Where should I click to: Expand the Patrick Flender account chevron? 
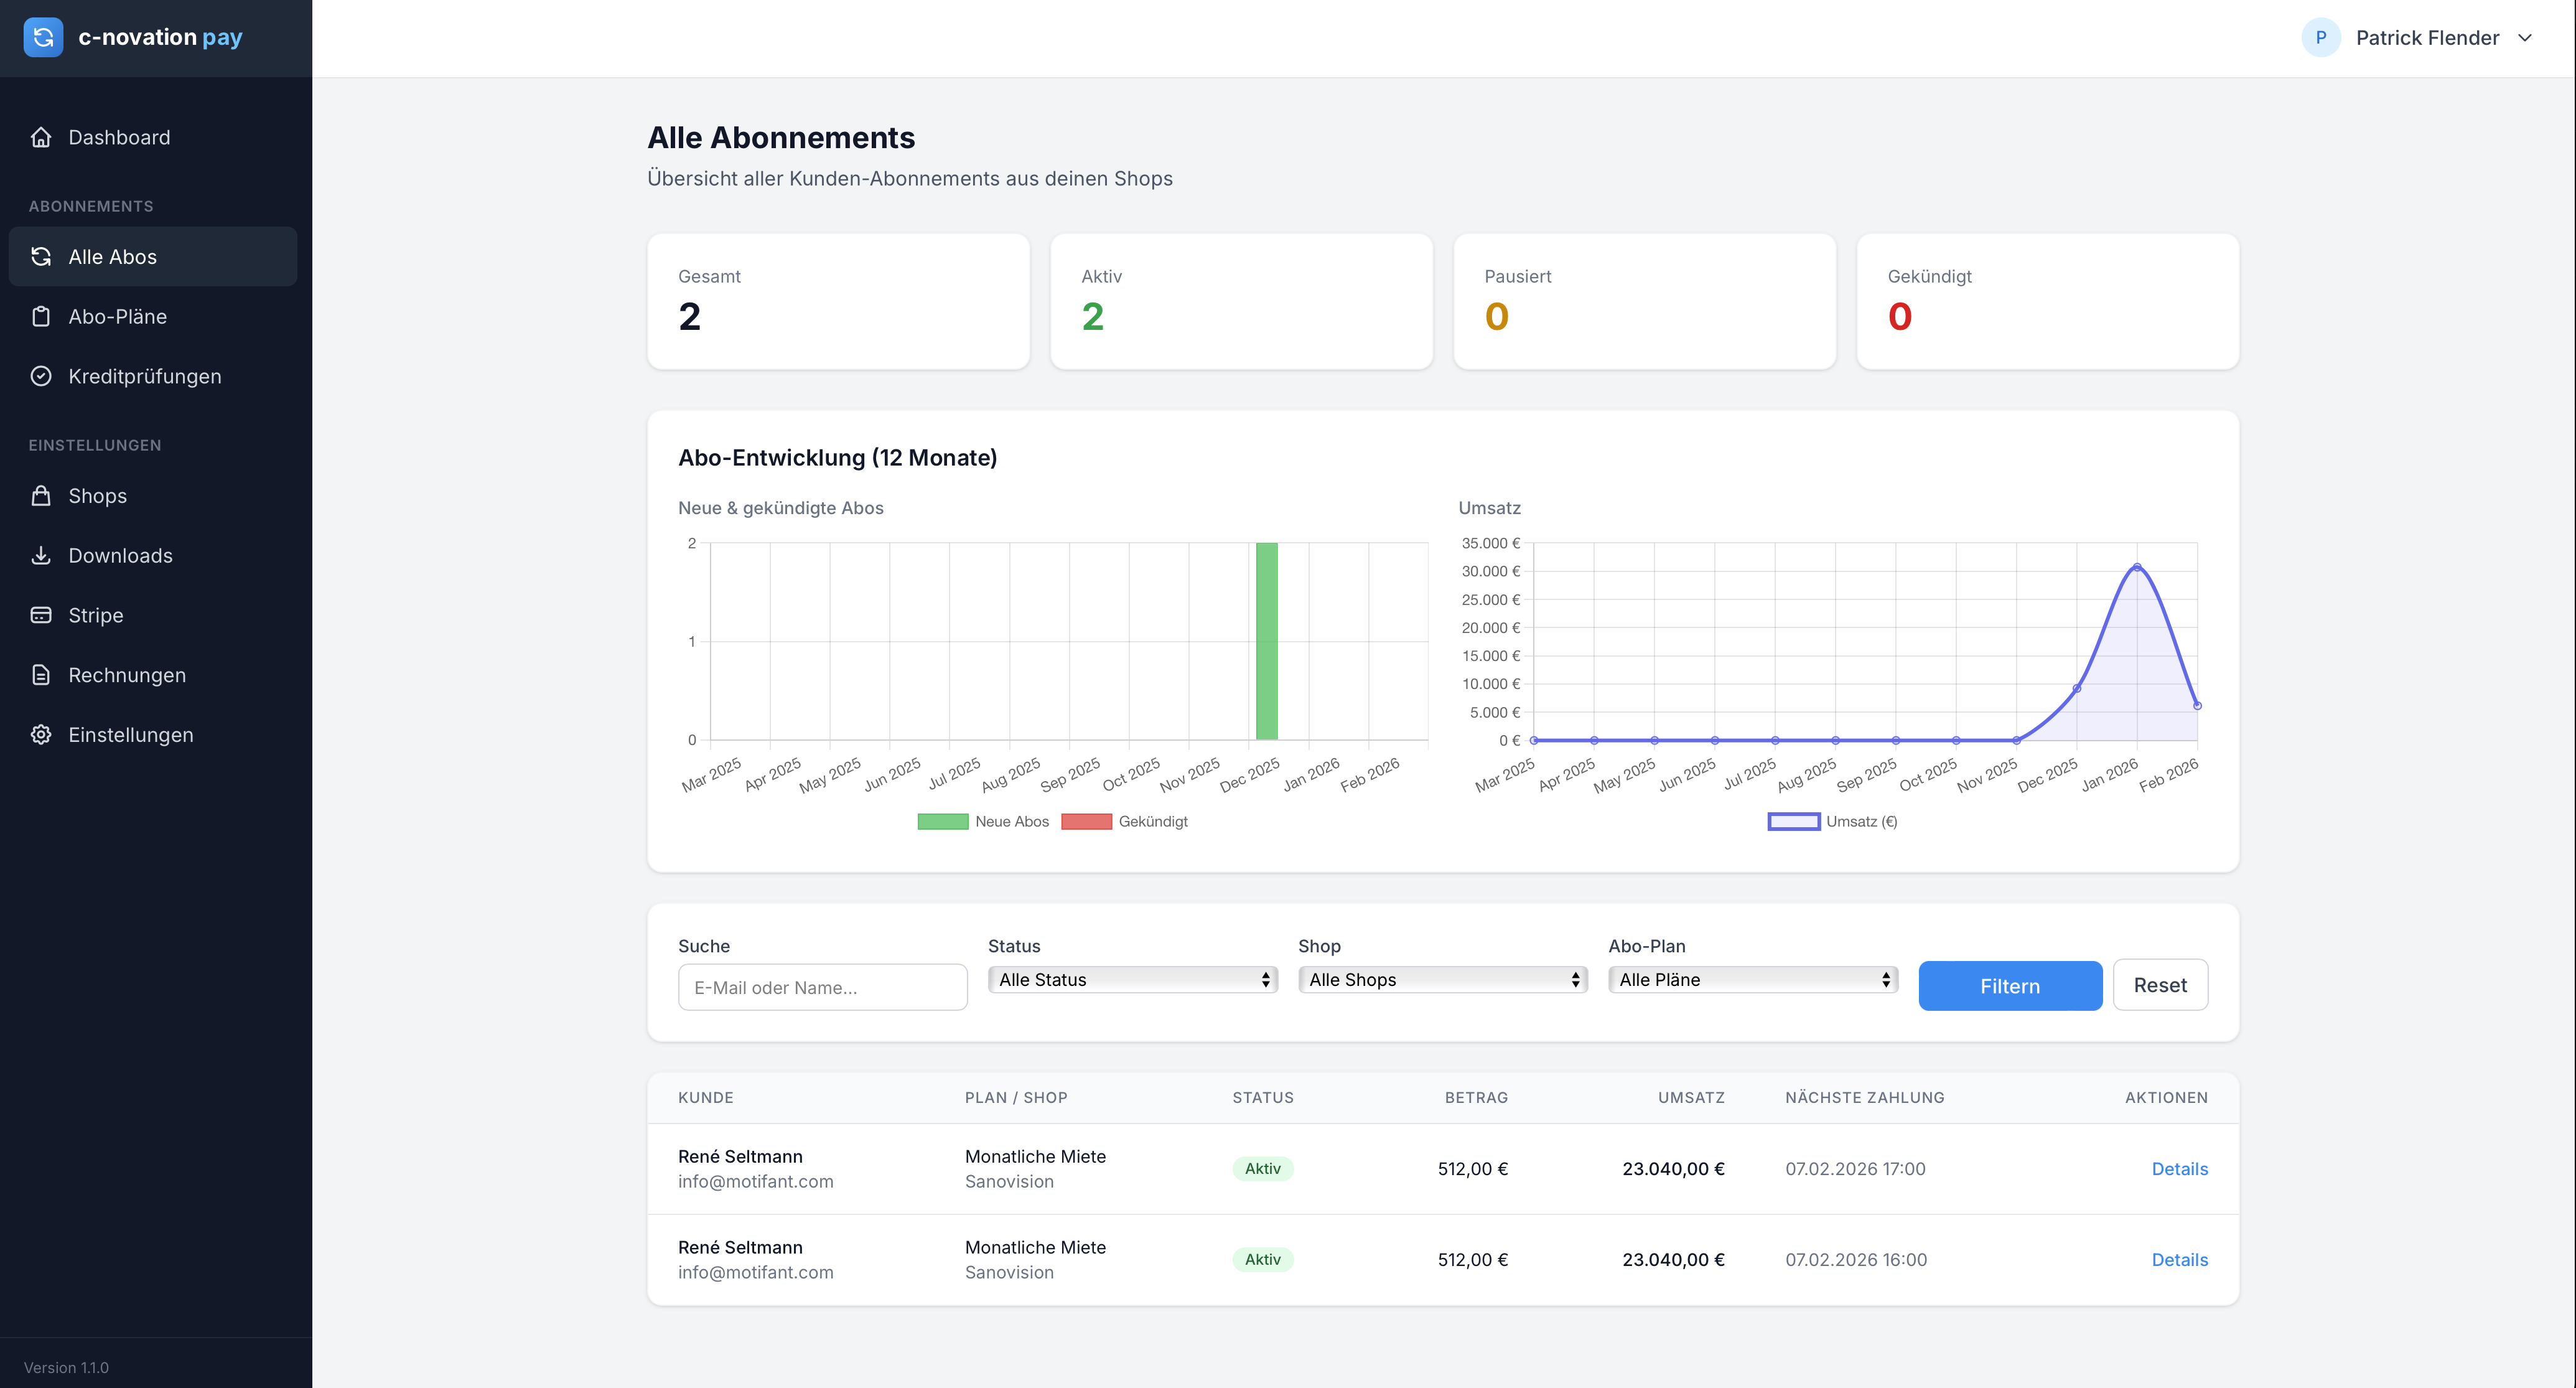point(2525,38)
